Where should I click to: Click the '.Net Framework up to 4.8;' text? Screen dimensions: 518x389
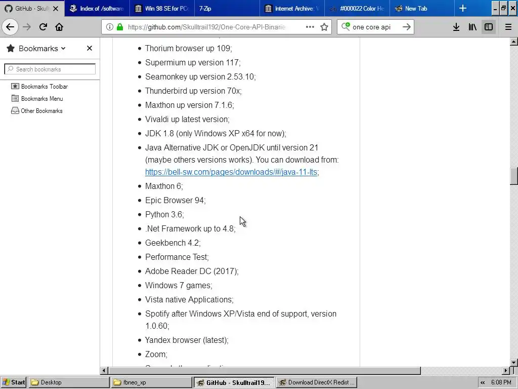point(190,229)
